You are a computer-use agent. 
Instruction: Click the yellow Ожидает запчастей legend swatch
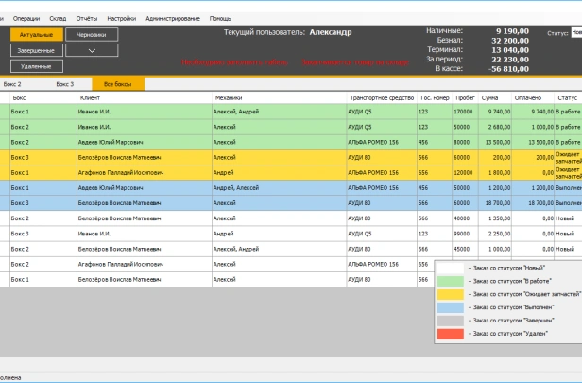tap(452, 294)
